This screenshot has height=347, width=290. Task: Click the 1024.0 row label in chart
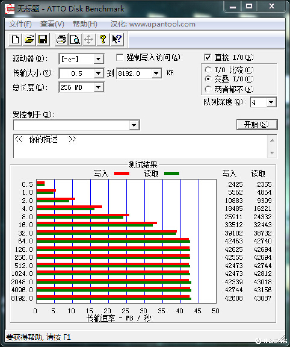coord(22,274)
